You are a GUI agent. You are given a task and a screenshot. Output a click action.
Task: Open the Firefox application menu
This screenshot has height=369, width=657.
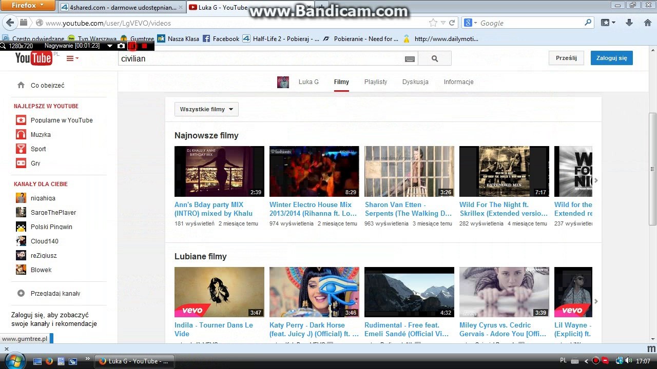[x=28, y=6]
